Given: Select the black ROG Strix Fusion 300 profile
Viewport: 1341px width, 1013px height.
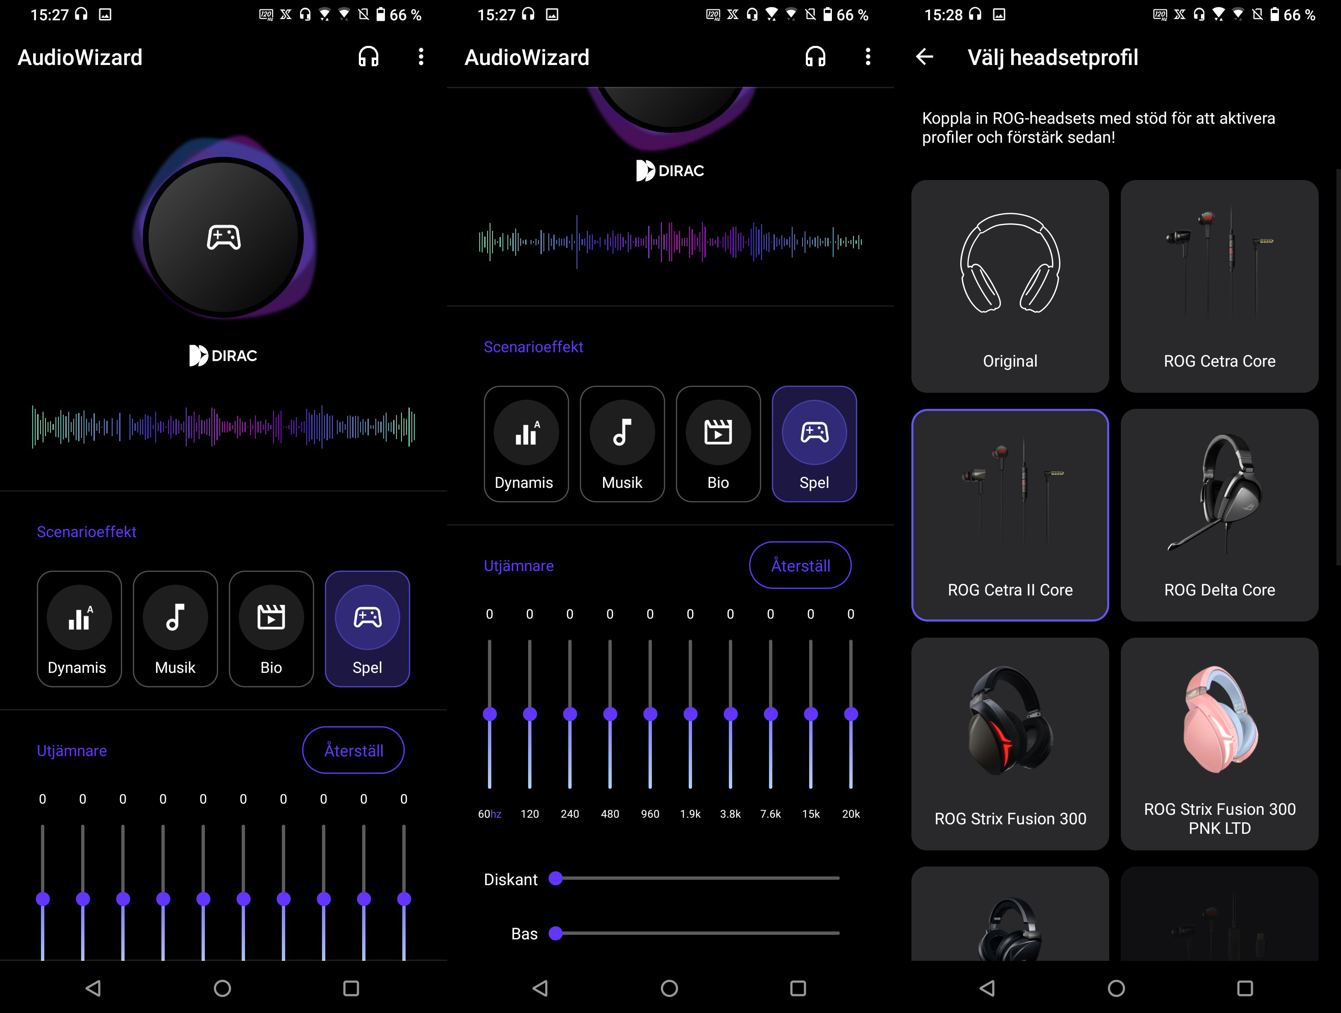Looking at the screenshot, I should click(1010, 744).
